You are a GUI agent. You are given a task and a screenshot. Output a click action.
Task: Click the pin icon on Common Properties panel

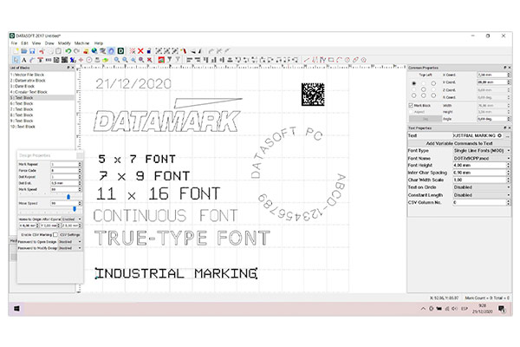pos(505,68)
